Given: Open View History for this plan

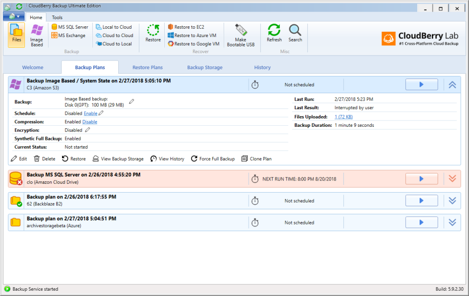Looking at the screenshot, I should [x=168, y=159].
